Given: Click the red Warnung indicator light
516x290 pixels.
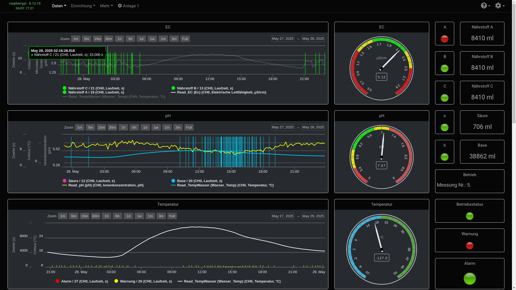Looking at the screenshot, I should point(470,246).
